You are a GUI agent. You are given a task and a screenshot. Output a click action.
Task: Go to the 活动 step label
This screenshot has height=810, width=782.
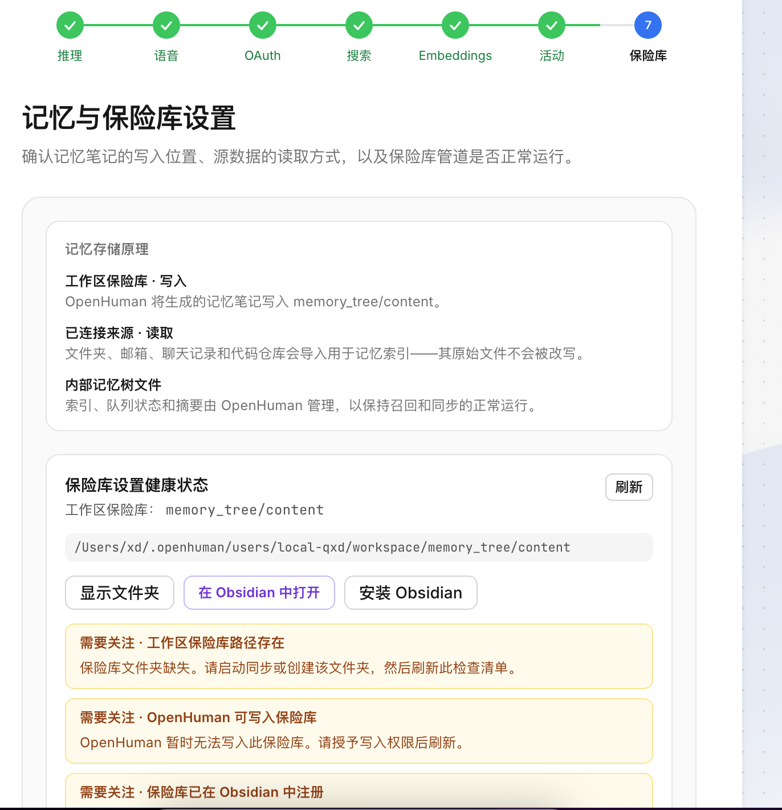[x=552, y=55]
